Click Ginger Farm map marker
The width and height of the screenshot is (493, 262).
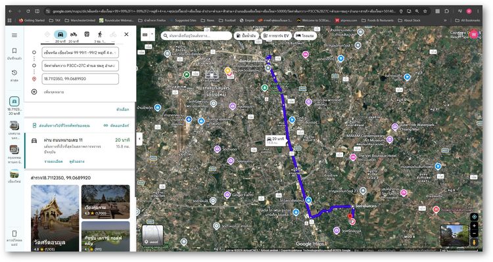tap(227, 195)
